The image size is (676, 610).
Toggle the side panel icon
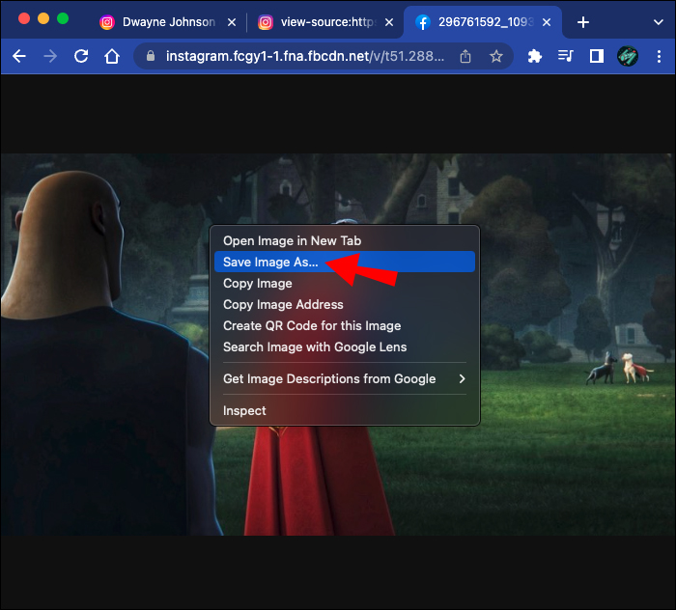[x=597, y=56]
